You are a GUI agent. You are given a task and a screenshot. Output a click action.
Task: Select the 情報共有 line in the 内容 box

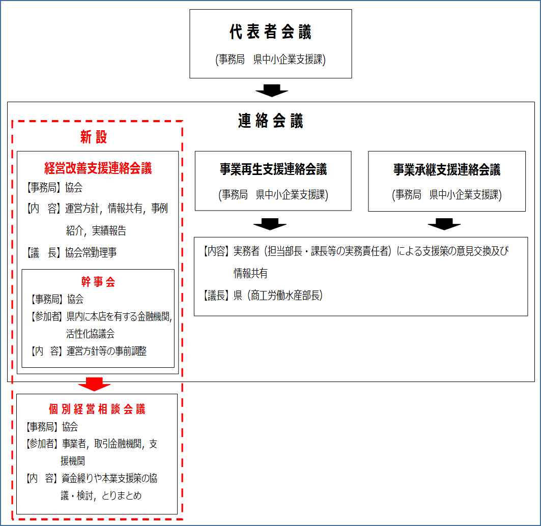pos(250,273)
